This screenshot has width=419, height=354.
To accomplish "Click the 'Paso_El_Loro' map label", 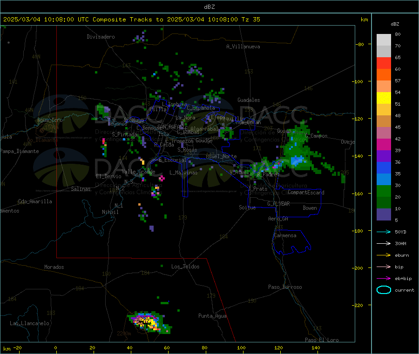I will click(x=322, y=340).
